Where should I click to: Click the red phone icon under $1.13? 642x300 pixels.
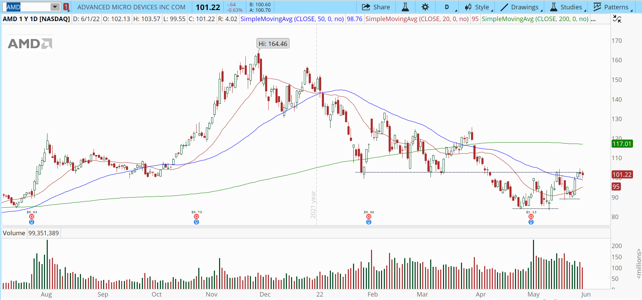[531, 217]
